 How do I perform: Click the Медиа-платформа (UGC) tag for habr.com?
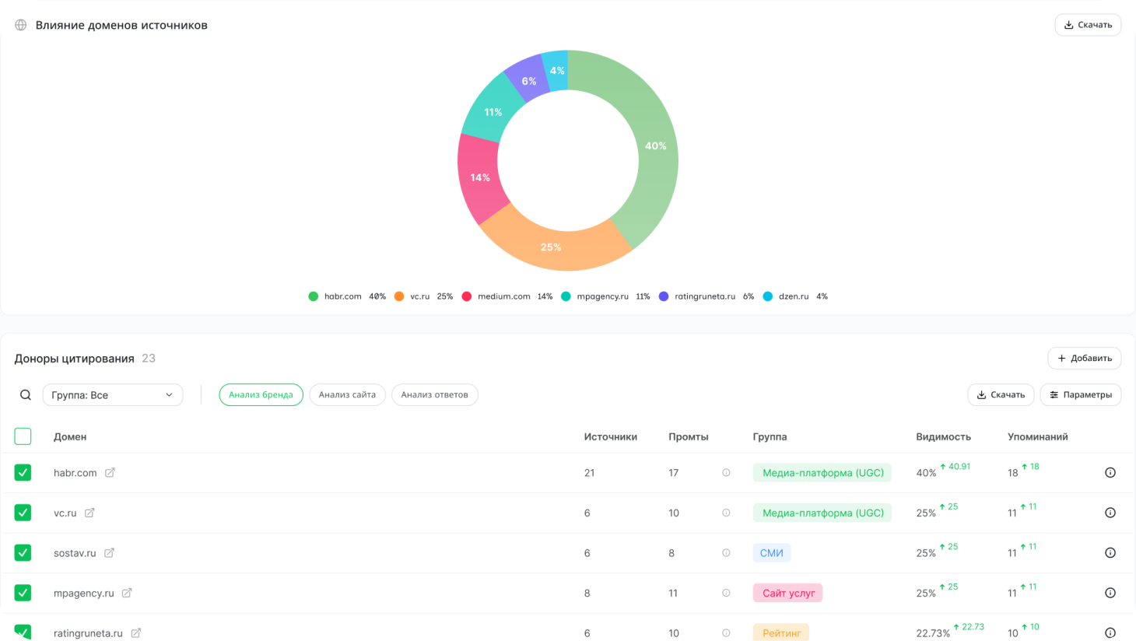[x=822, y=473]
